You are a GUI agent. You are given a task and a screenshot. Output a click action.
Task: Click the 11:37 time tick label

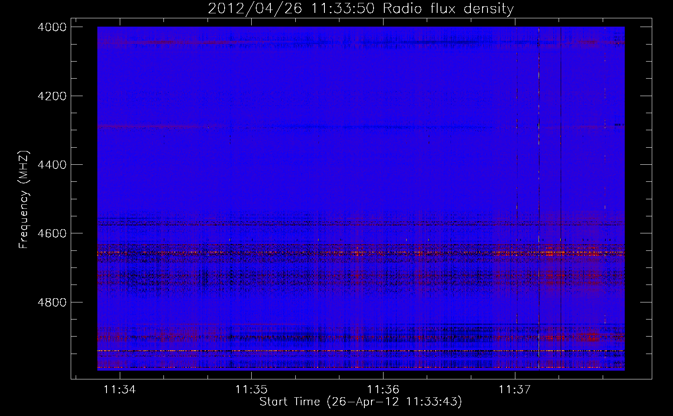click(515, 390)
